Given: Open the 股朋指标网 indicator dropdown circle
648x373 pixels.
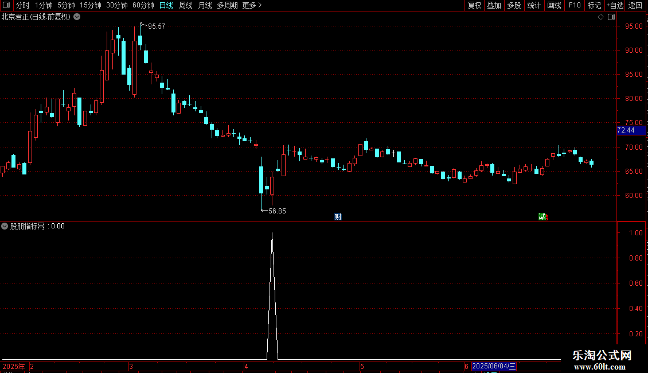Looking at the screenshot, I should [x=5, y=226].
